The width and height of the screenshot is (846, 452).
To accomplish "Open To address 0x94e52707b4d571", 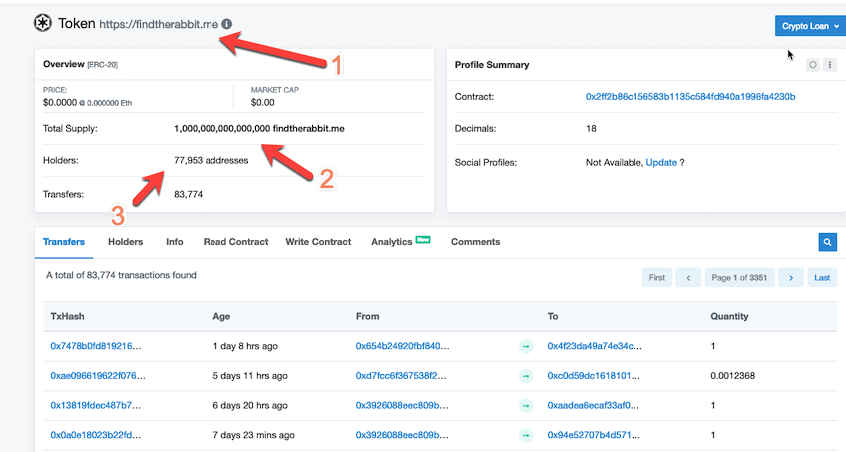I will [594, 435].
